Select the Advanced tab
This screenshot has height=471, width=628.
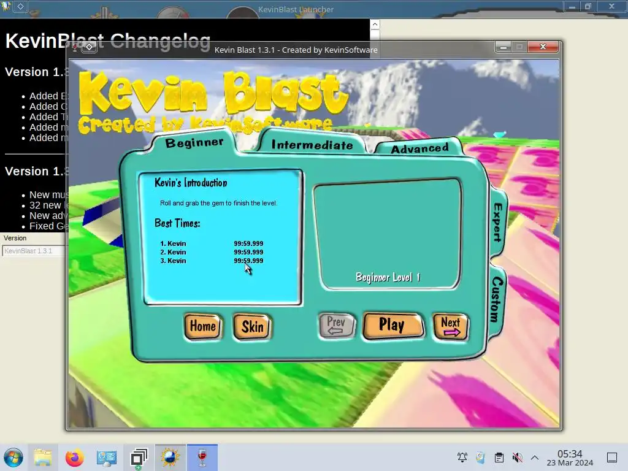(x=419, y=148)
